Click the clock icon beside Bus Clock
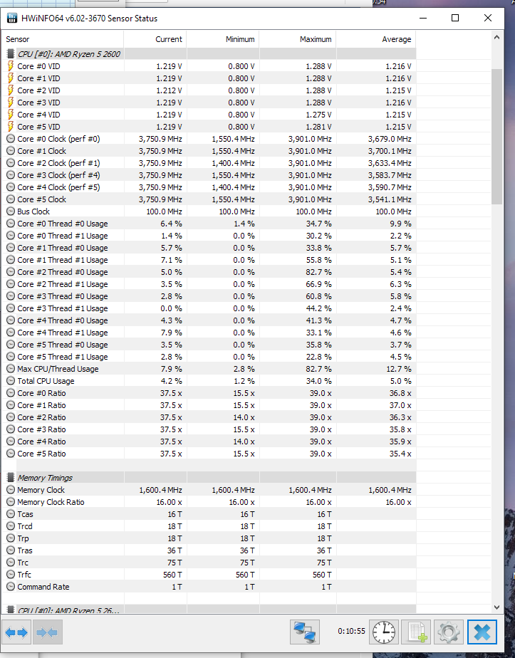The width and height of the screenshot is (515, 658). tap(11, 211)
